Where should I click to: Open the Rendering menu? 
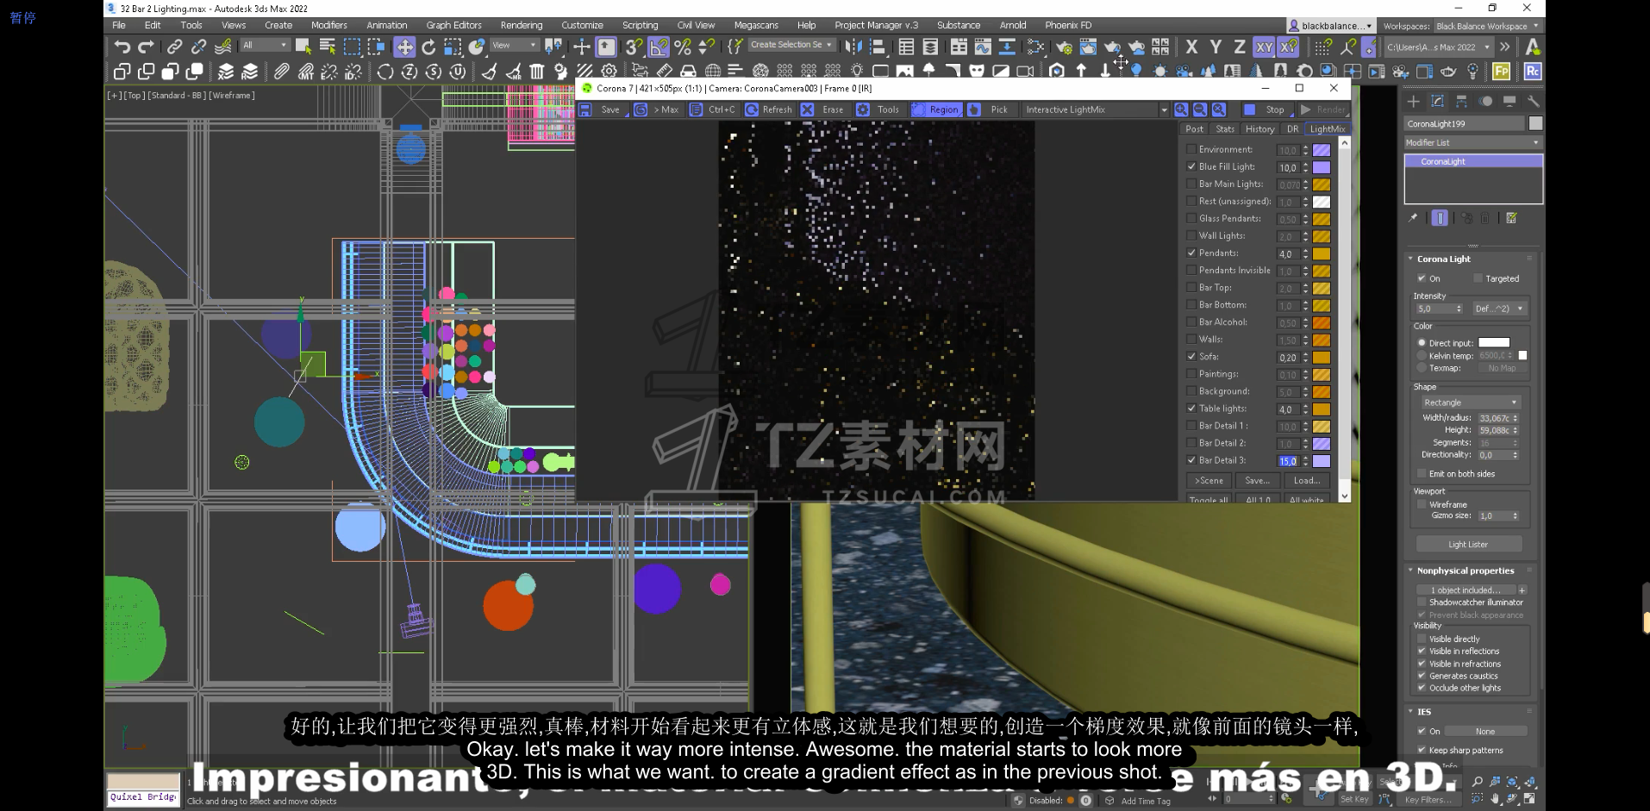521,25
